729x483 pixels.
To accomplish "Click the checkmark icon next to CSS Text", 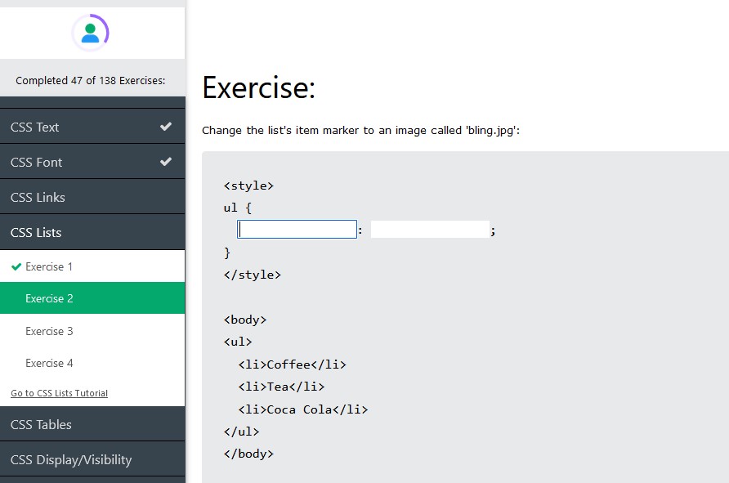I will pos(166,127).
